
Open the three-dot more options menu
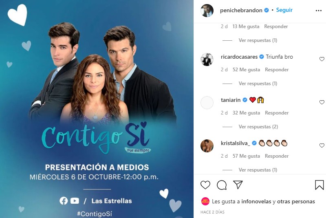[x=319, y=11]
